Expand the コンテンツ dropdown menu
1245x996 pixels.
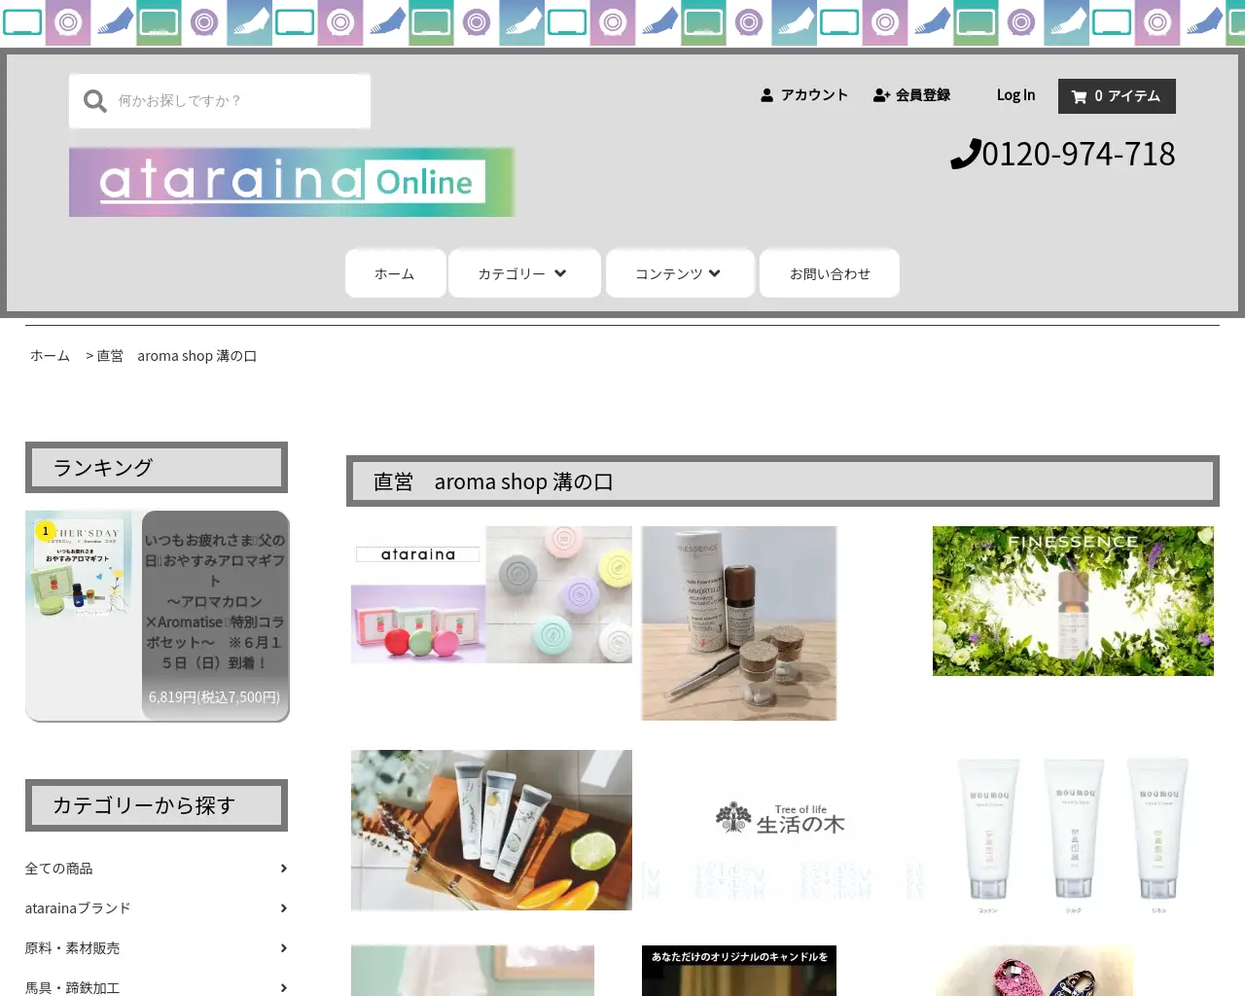click(x=679, y=273)
